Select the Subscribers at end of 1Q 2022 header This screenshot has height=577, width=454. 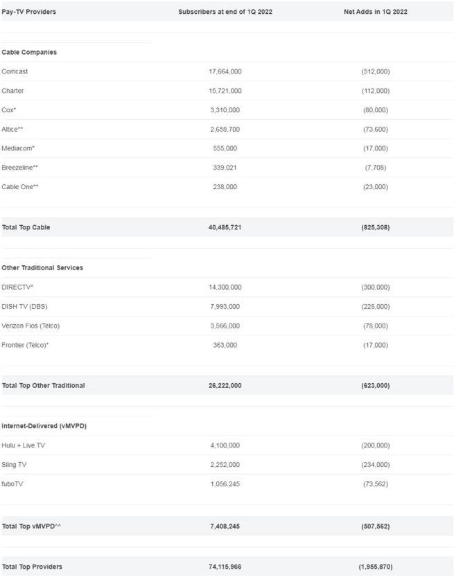[225, 12]
